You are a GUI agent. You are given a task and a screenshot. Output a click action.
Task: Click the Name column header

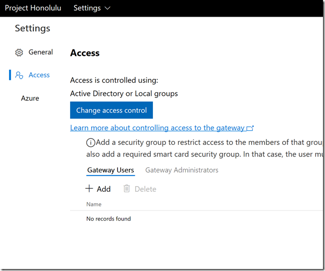click(94, 204)
